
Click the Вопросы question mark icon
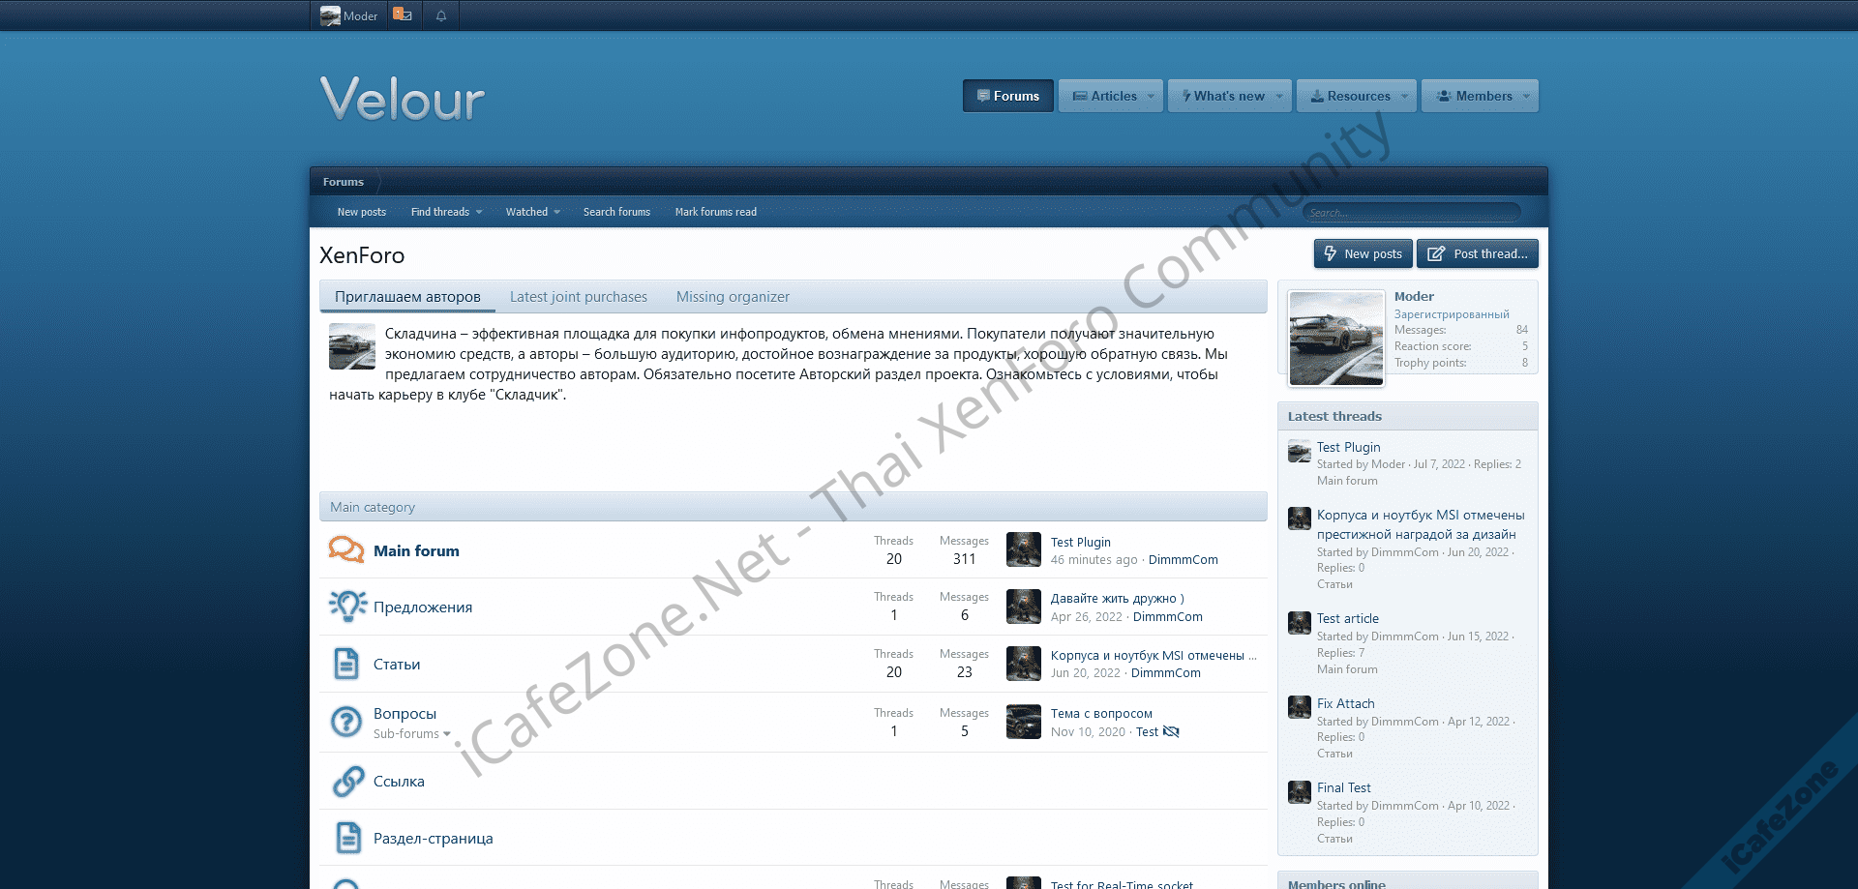(x=345, y=722)
